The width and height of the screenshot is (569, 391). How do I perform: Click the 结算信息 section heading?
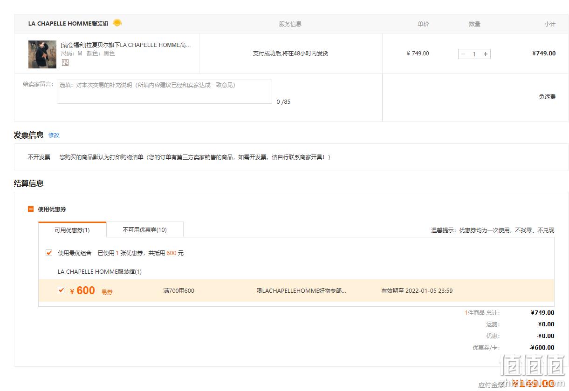pos(29,183)
